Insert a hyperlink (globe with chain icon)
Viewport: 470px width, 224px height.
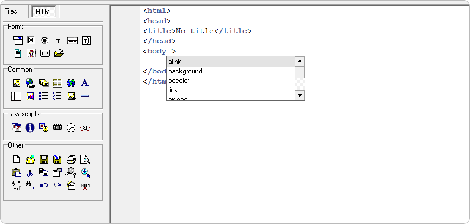pos(30,83)
